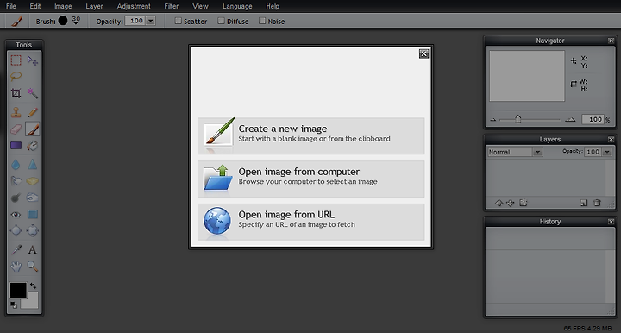Choose Create a new image

310,135
